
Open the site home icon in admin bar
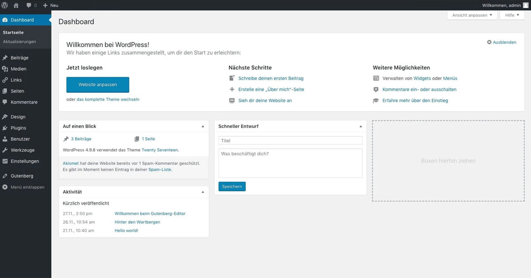tap(16, 5)
